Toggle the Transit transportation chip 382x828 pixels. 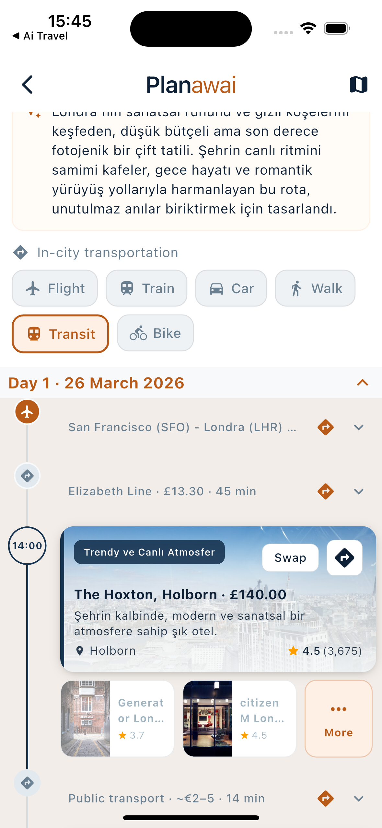(61, 334)
